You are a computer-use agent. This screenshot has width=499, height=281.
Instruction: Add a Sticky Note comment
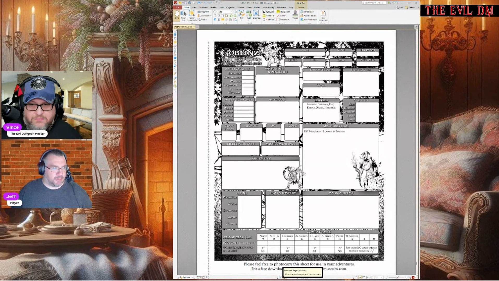click(x=283, y=12)
